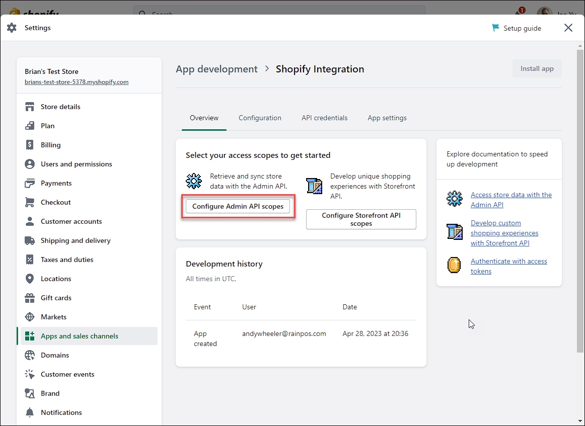Click the Plan icon in sidebar

(x=30, y=126)
